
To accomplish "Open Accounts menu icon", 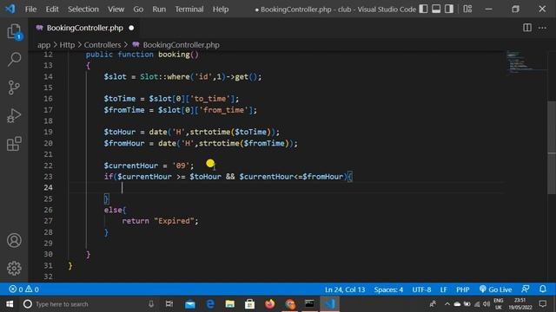I will pyautogui.click(x=14, y=241).
